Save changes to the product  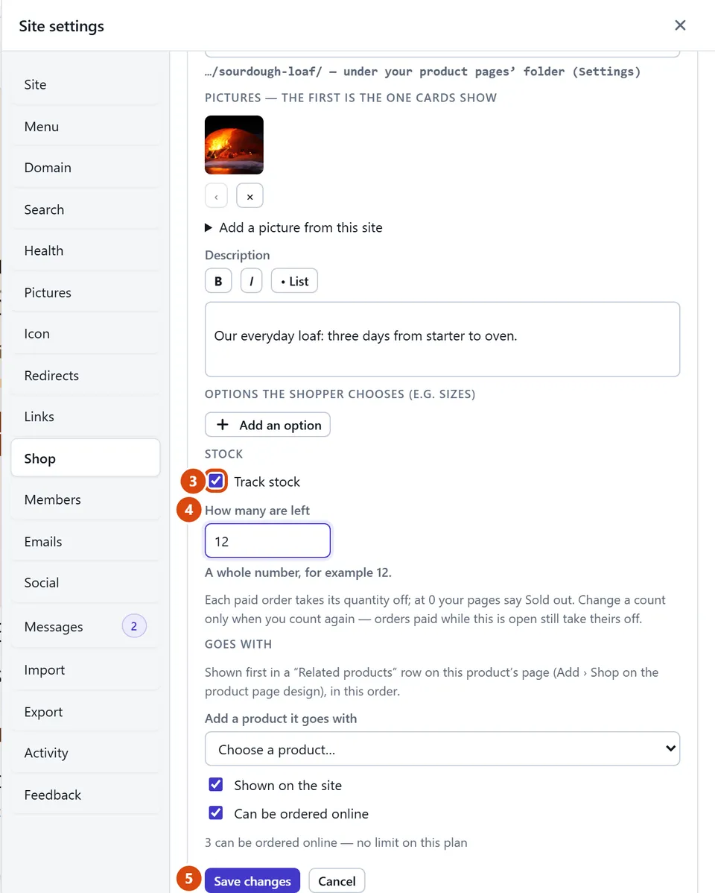pos(252,880)
